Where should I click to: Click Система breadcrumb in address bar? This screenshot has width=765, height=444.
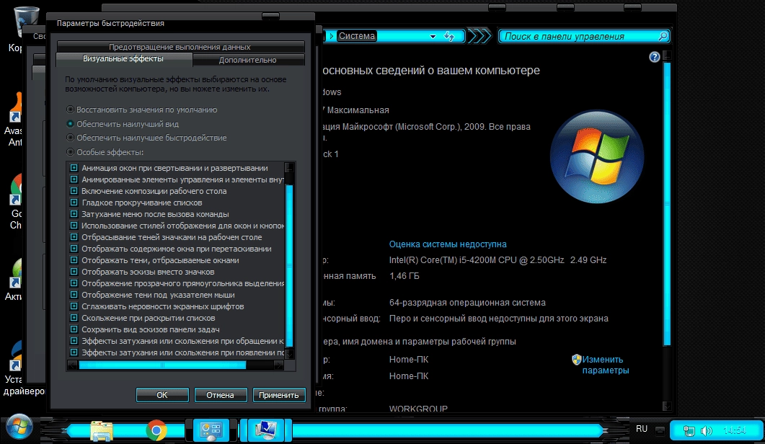[357, 36]
